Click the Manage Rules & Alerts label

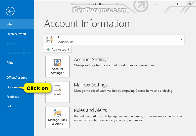57,122
